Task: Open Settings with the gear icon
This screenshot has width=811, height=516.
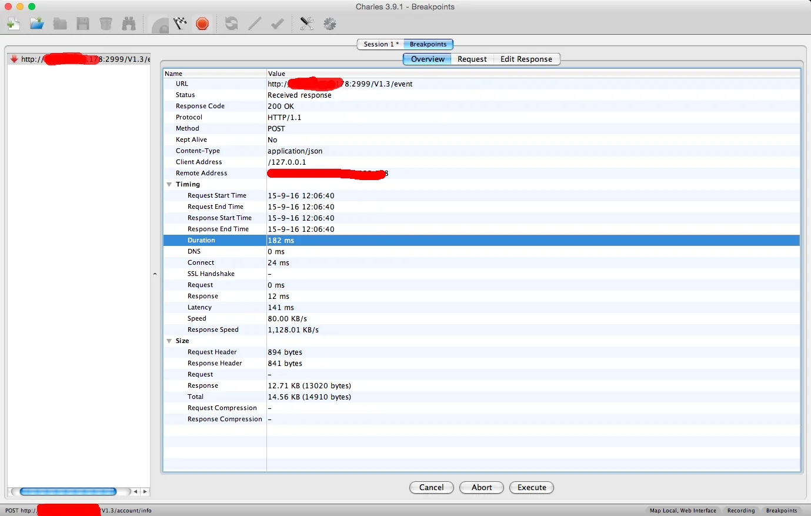Action: (x=330, y=24)
